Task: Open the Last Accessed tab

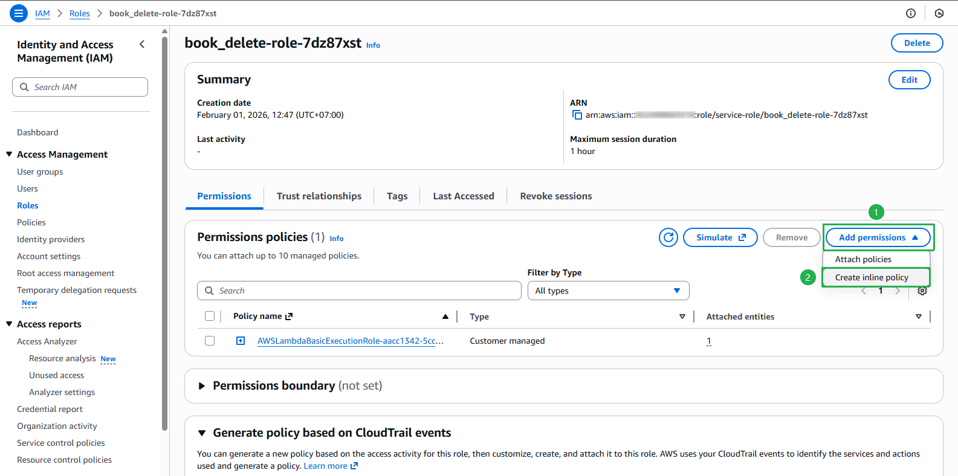Action: [464, 196]
